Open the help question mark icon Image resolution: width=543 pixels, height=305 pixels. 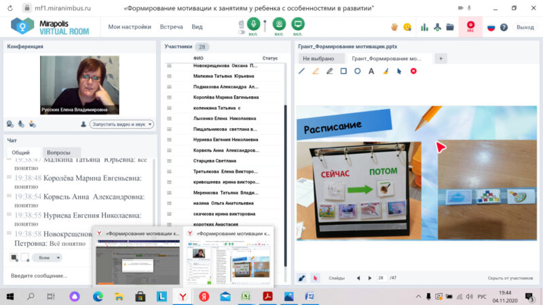(x=504, y=27)
